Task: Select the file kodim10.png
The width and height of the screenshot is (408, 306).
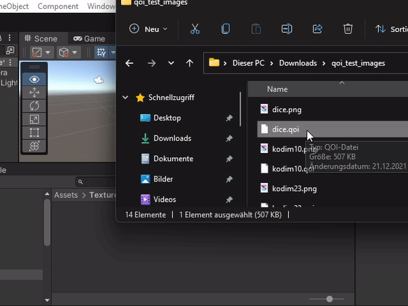Action: (294, 149)
